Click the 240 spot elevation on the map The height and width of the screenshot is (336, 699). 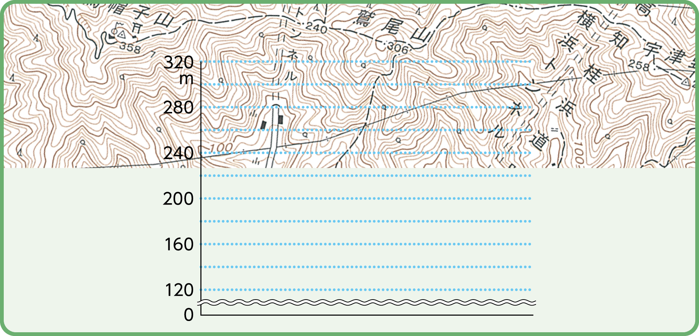coord(316,27)
